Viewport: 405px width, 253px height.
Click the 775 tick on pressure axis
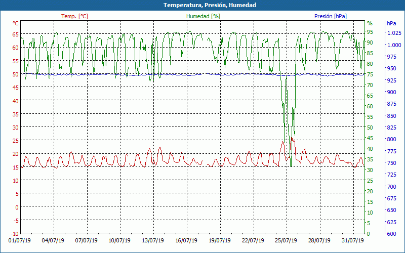point(391,151)
